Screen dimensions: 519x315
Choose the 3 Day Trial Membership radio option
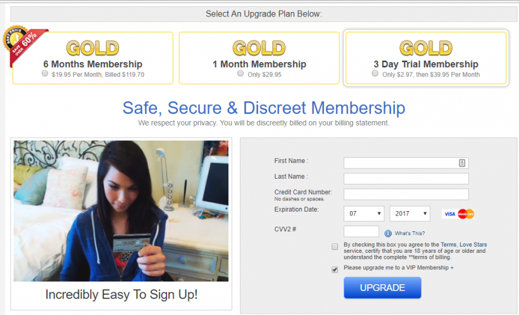(375, 74)
